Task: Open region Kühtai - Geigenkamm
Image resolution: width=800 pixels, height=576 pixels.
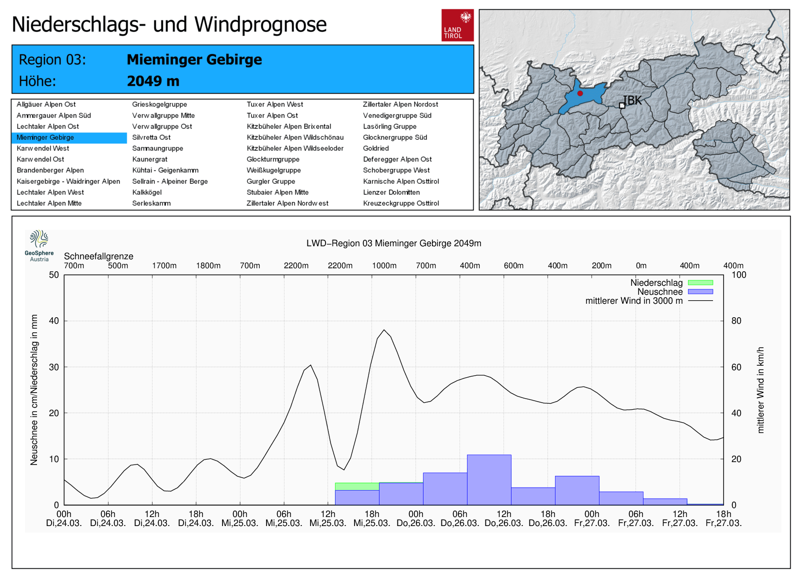Action: 165,170
